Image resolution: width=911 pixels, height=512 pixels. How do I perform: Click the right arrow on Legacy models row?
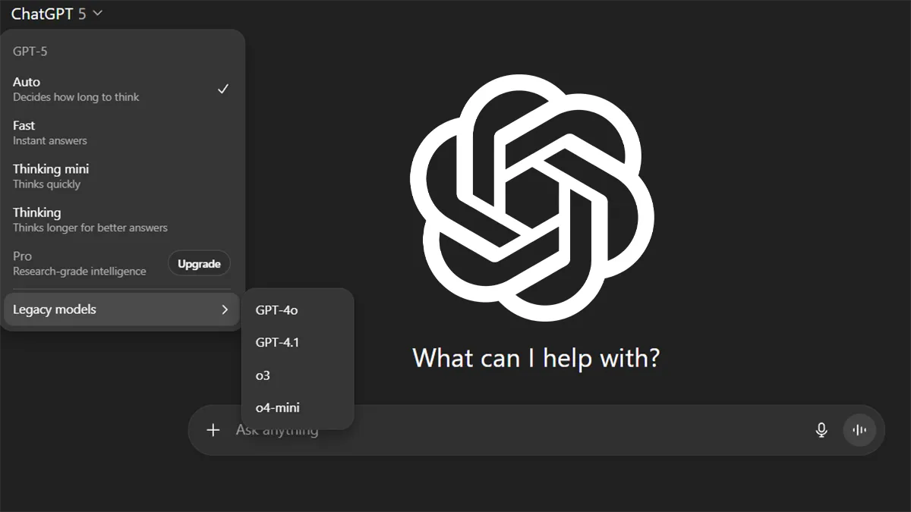click(225, 309)
